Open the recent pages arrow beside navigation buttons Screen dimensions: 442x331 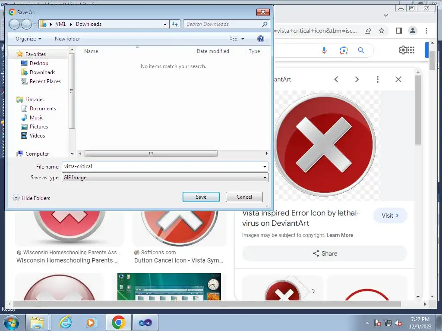tap(35, 25)
